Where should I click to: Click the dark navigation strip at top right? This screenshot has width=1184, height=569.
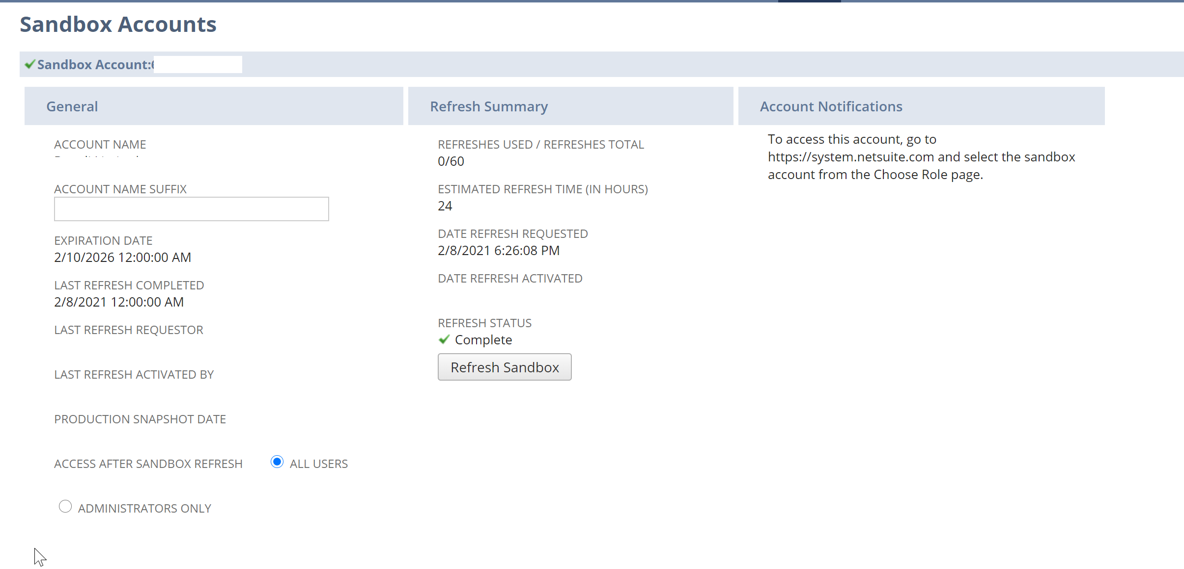[809, 1]
